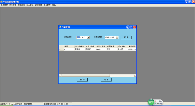The height and width of the screenshot is (106, 195).
Task: Click the 来访人姓名 column header
Action: [79, 46]
